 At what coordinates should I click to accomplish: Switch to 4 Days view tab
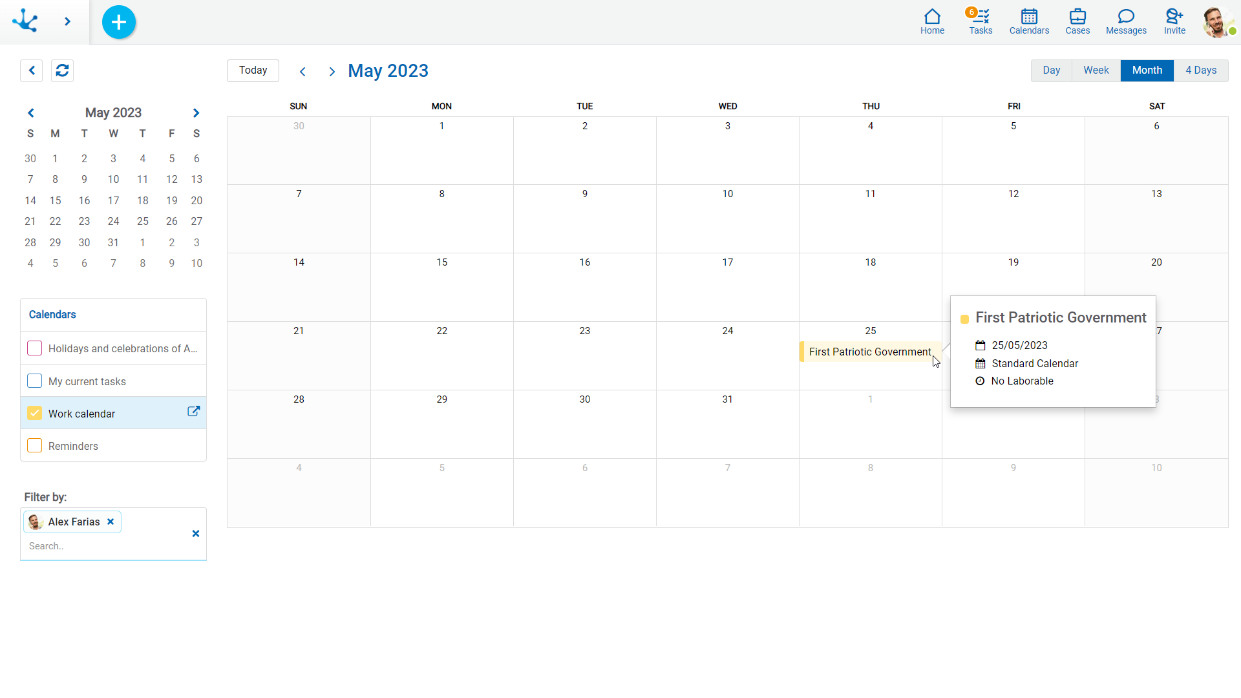(x=1200, y=70)
